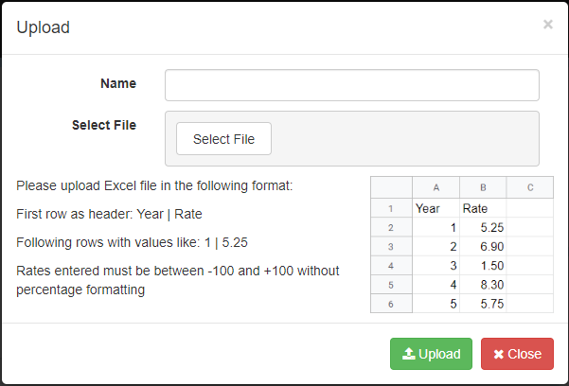The height and width of the screenshot is (386, 569).
Task: Click the 5.25 cell in example sheet
Action: pyautogui.click(x=483, y=228)
